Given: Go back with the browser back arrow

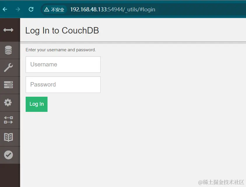Looking at the screenshot, I should click(x=5, y=9).
